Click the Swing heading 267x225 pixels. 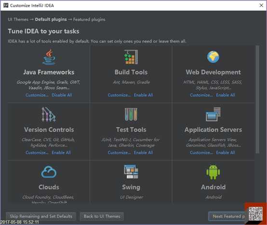point(131,187)
